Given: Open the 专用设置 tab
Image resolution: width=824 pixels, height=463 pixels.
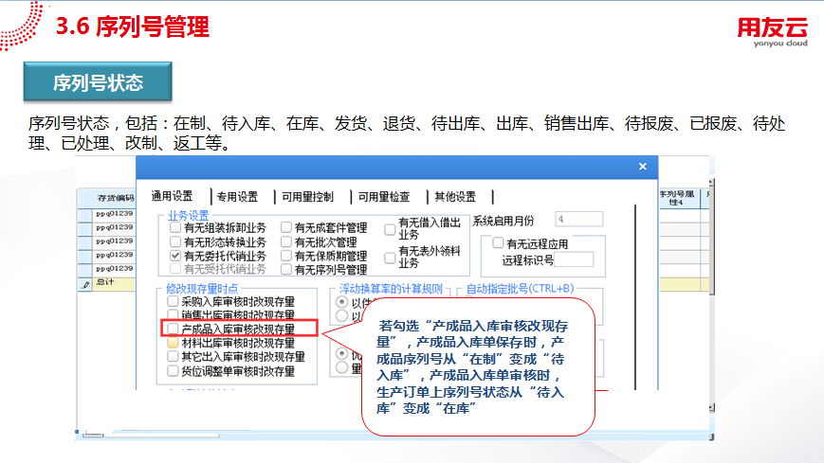Looking at the screenshot, I should click(x=238, y=197).
